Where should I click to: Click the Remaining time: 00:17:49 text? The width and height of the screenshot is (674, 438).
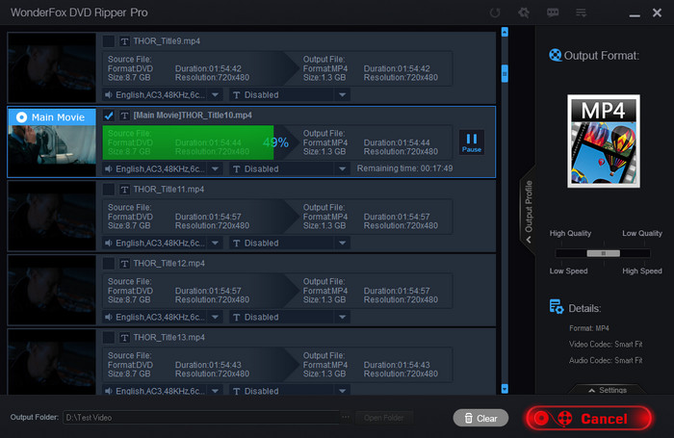(x=404, y=168)
